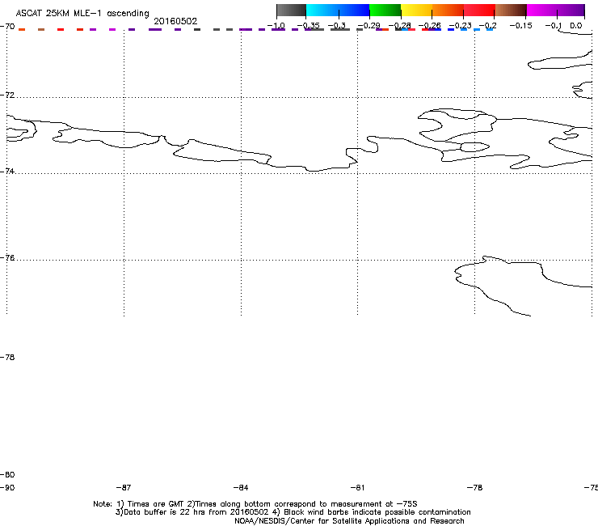This screenshot has width=598, height=526.
Task: Click the magenta segment of the color bar
Action: pos(556,11)
